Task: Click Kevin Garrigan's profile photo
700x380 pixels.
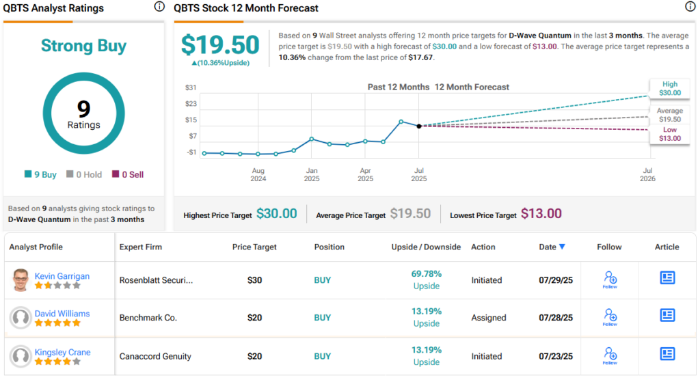Action: point(21,280)
